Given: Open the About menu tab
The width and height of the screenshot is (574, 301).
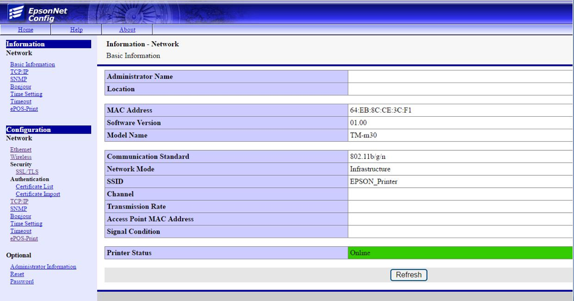Looking at the screenshot, I should tap(127, 29).
